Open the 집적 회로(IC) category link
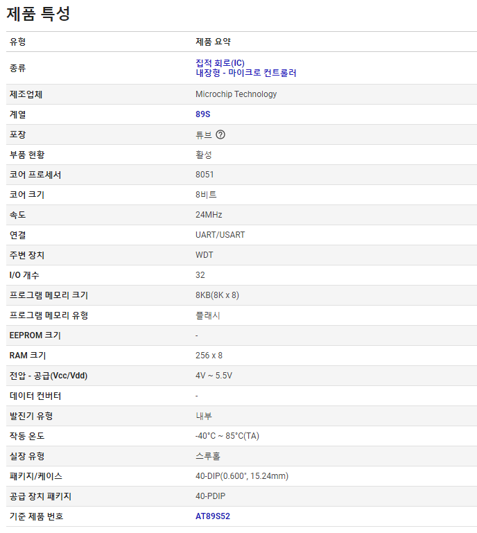Screen dimensions: 477x533 [x=220, y=63]
